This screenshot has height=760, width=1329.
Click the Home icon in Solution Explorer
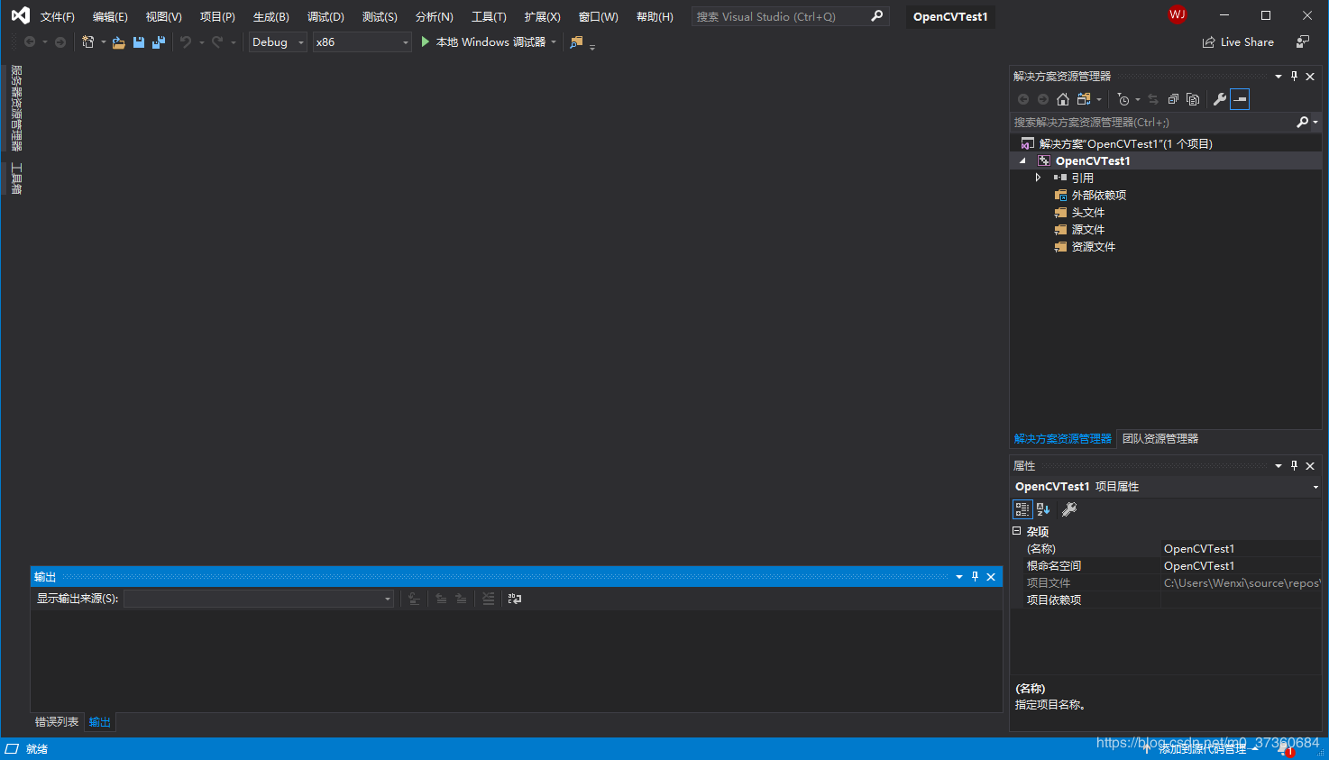tap(1063, 99)
